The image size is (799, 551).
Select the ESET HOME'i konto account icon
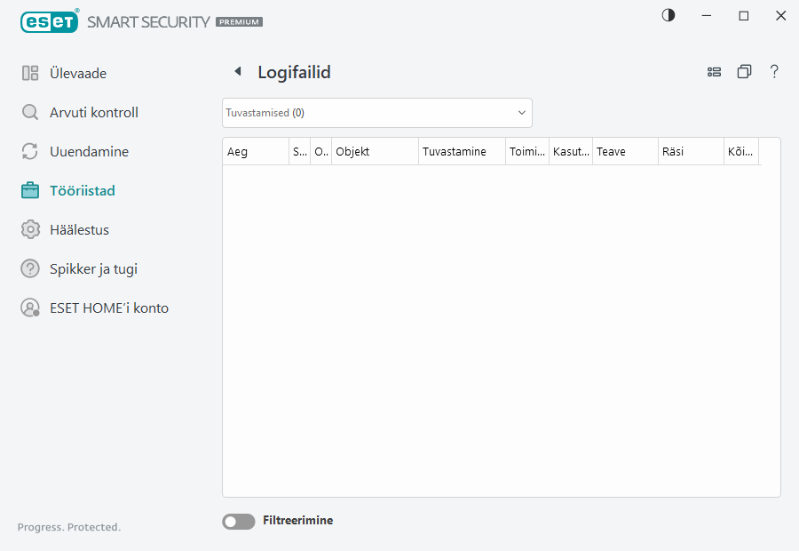coord(30,307)
